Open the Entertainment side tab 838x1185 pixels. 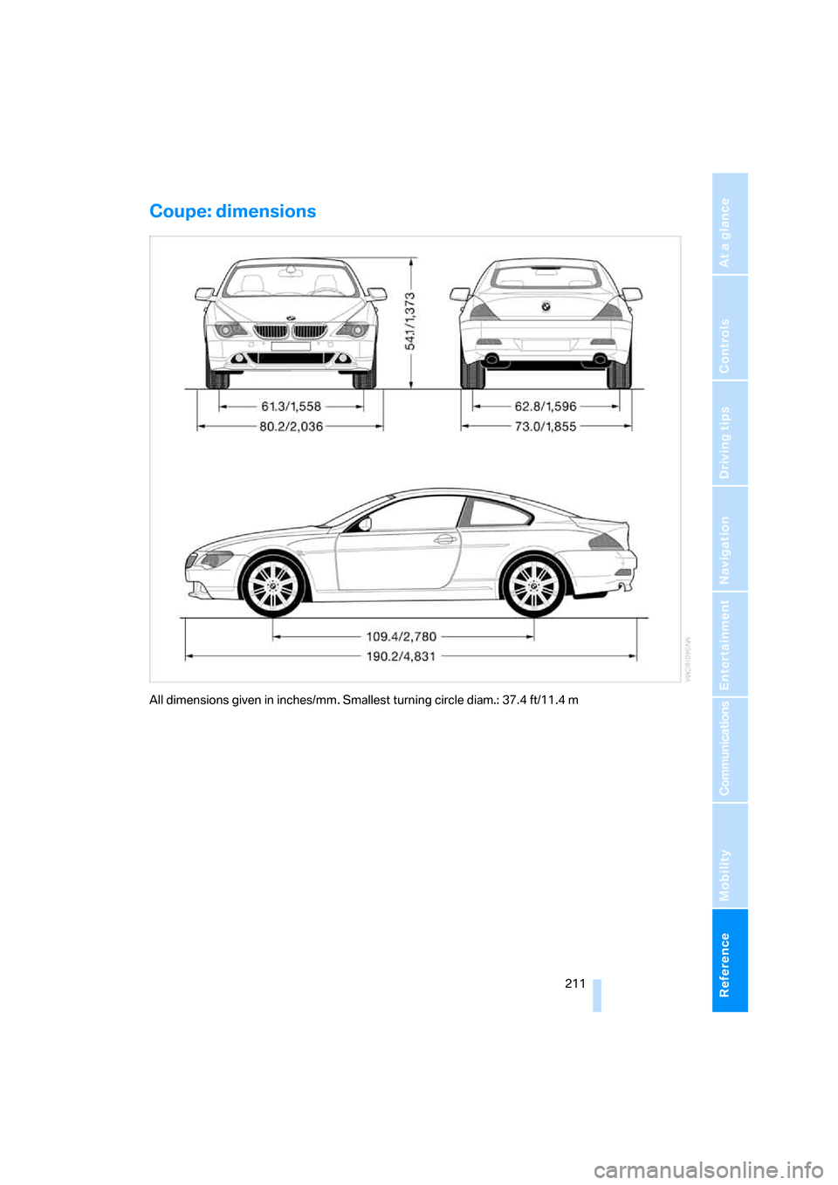click(730, 644)
